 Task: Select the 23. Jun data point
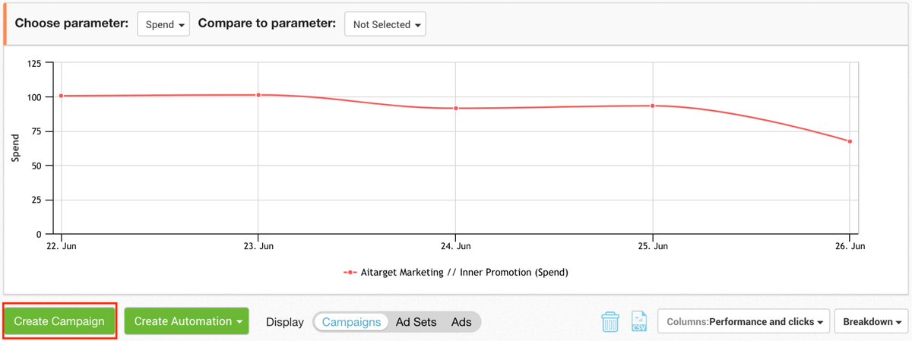click(x=258, y=95)
